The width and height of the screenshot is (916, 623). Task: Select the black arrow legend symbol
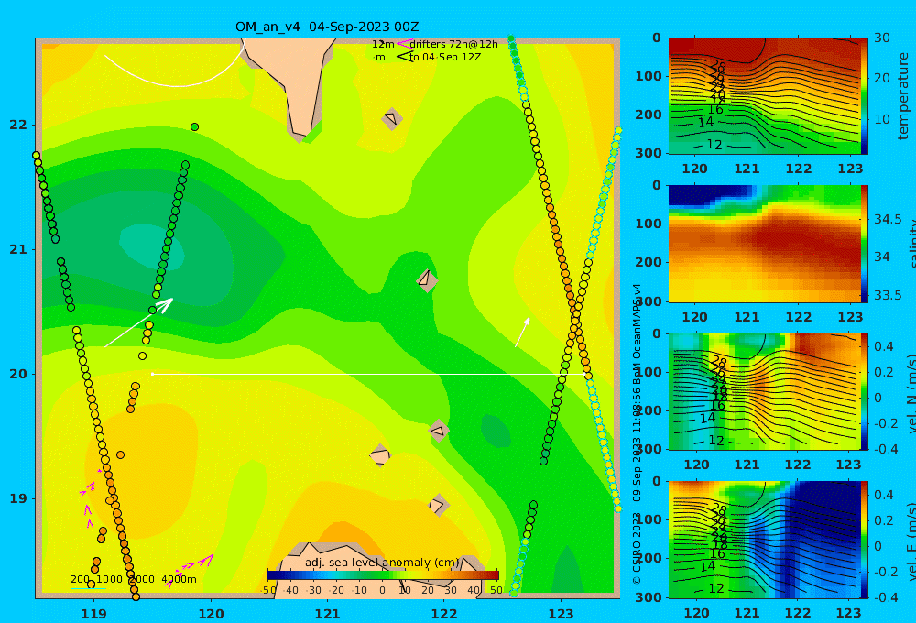point(404,57)
